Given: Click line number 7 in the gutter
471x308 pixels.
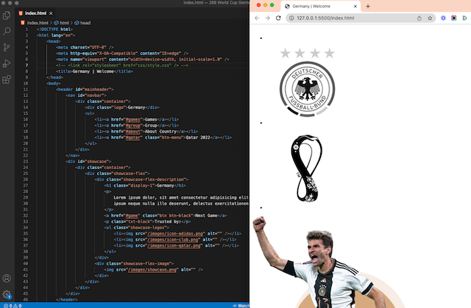Looking at the screenshot, I should [x=27, y=65].
